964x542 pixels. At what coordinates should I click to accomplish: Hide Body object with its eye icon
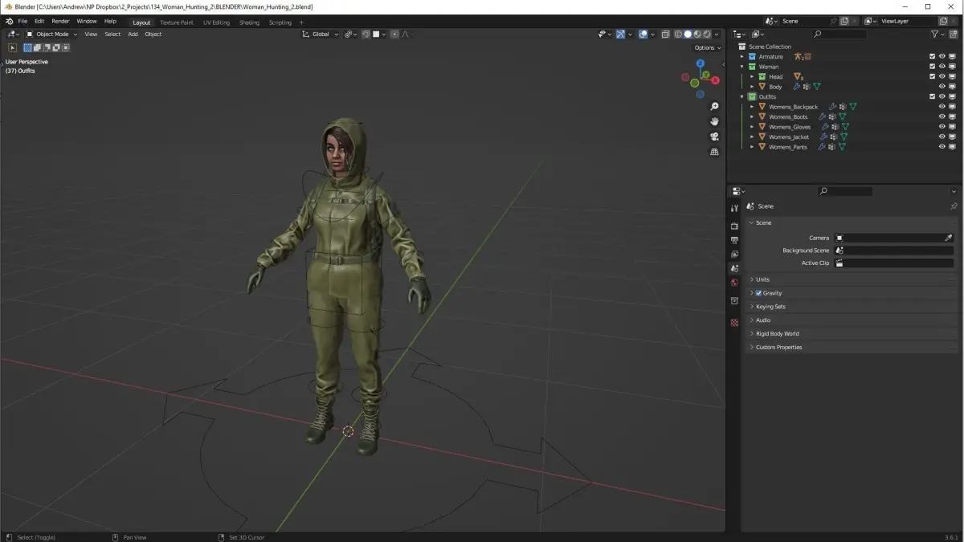(x=942, y=87)
